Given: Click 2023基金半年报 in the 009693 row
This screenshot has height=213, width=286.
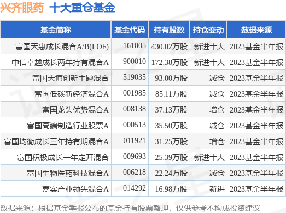Looking at the screenshot, I should (256, 157).
